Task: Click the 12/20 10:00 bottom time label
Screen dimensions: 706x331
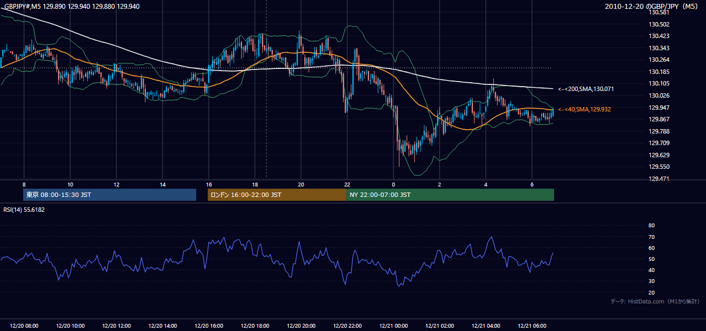Action: click(x=70, y=326)
